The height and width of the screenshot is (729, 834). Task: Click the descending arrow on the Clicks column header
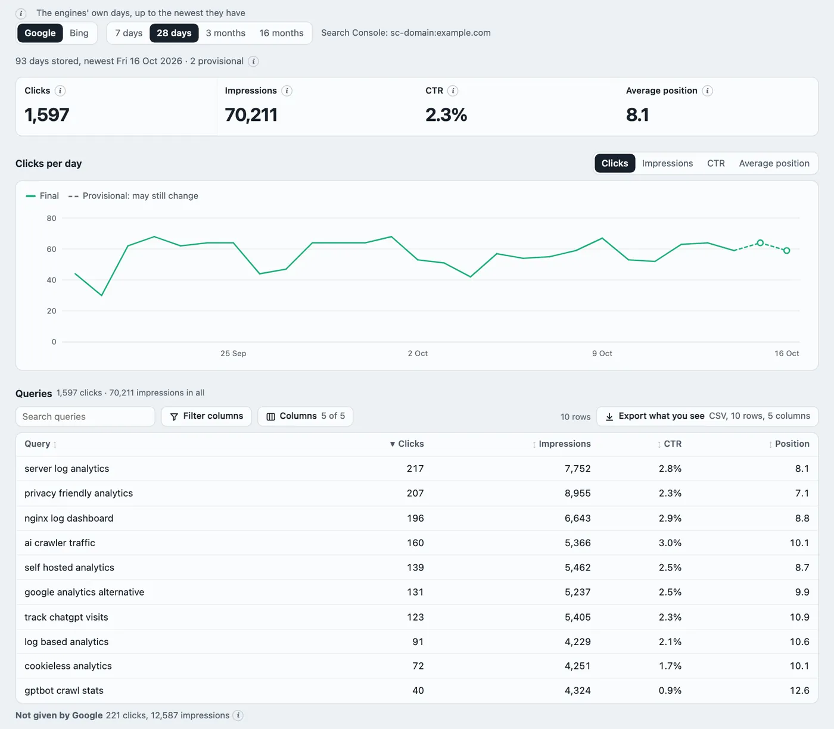tap(393, 444)
